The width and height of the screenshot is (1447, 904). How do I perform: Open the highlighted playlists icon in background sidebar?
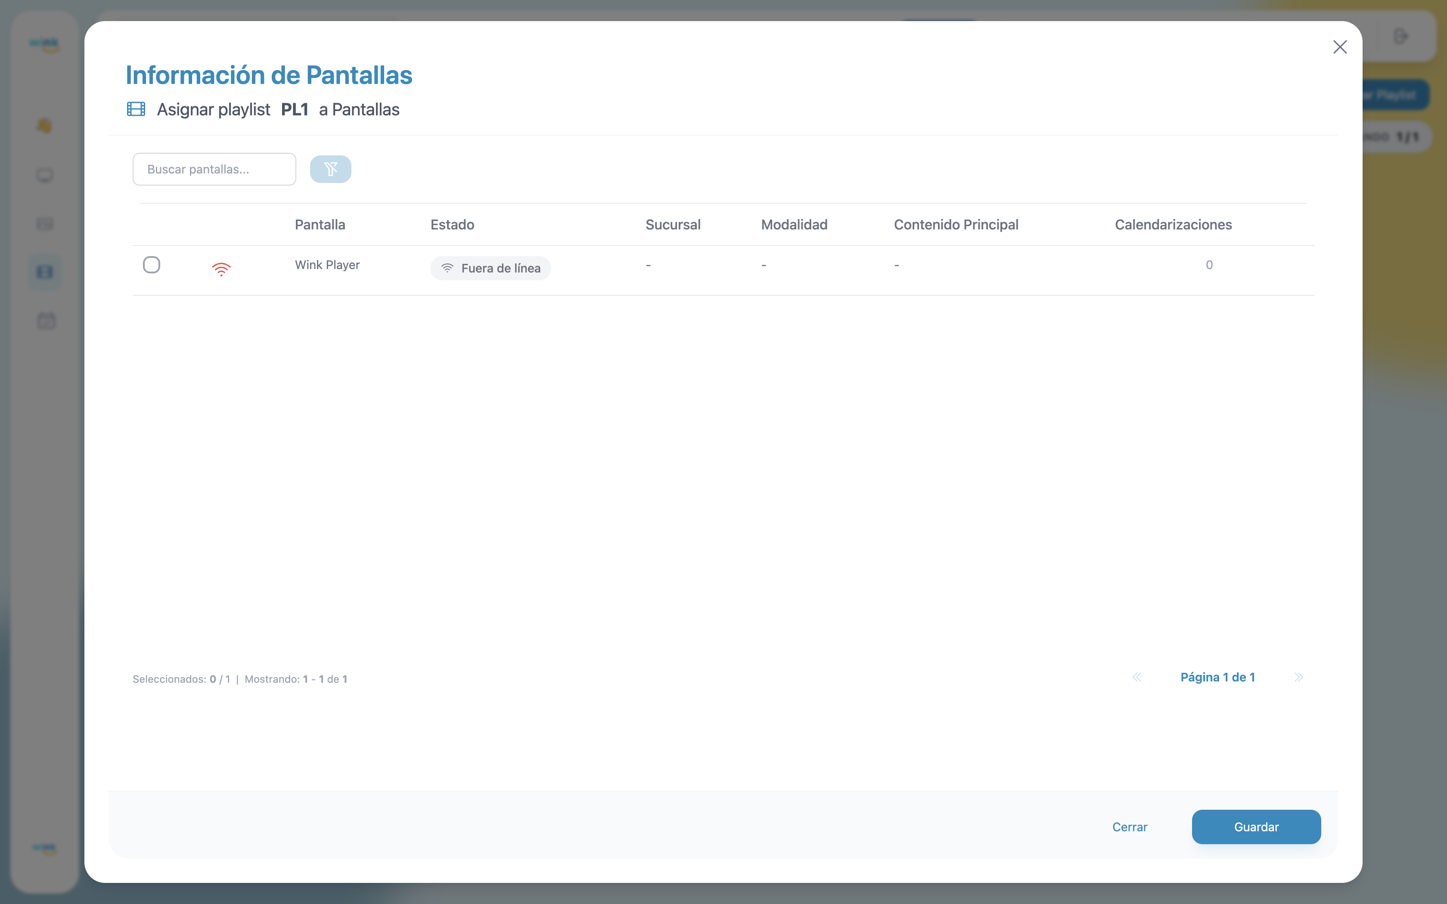tap(45, 272)
